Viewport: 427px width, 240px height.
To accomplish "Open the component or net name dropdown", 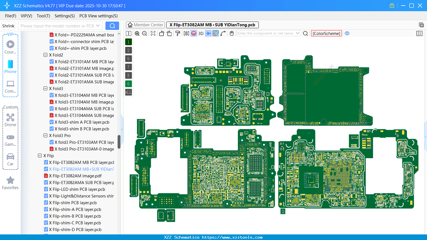I will (x=298, y=33).
